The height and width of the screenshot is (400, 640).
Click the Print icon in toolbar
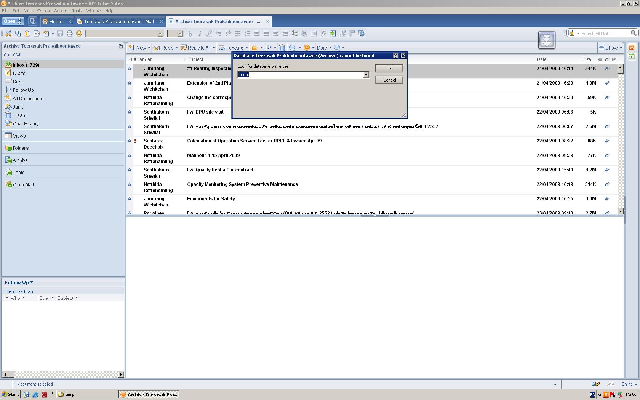coord(69,34)
